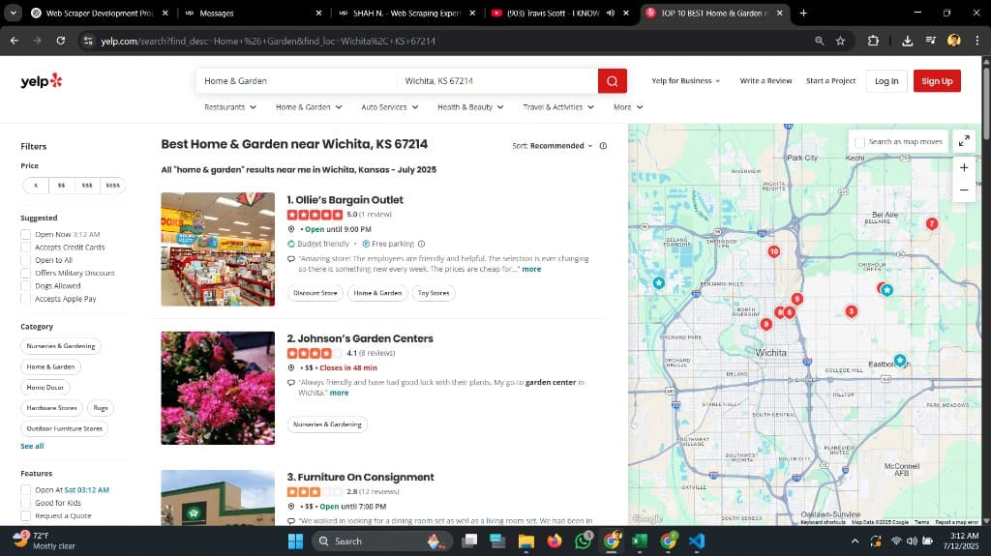Open browser extensions puzzle icon
991x556 pixels.
pos(873,41)
